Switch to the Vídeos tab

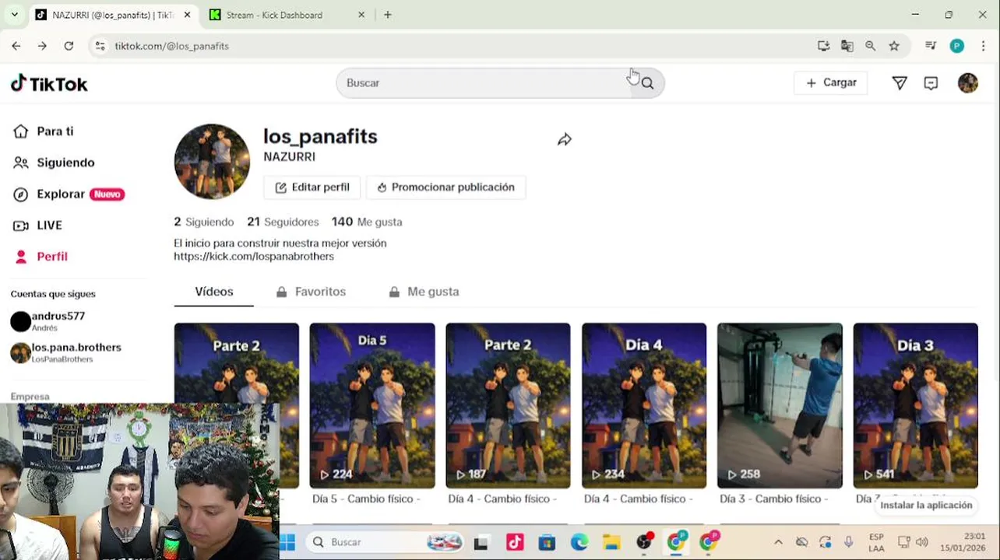pos(214,292)
